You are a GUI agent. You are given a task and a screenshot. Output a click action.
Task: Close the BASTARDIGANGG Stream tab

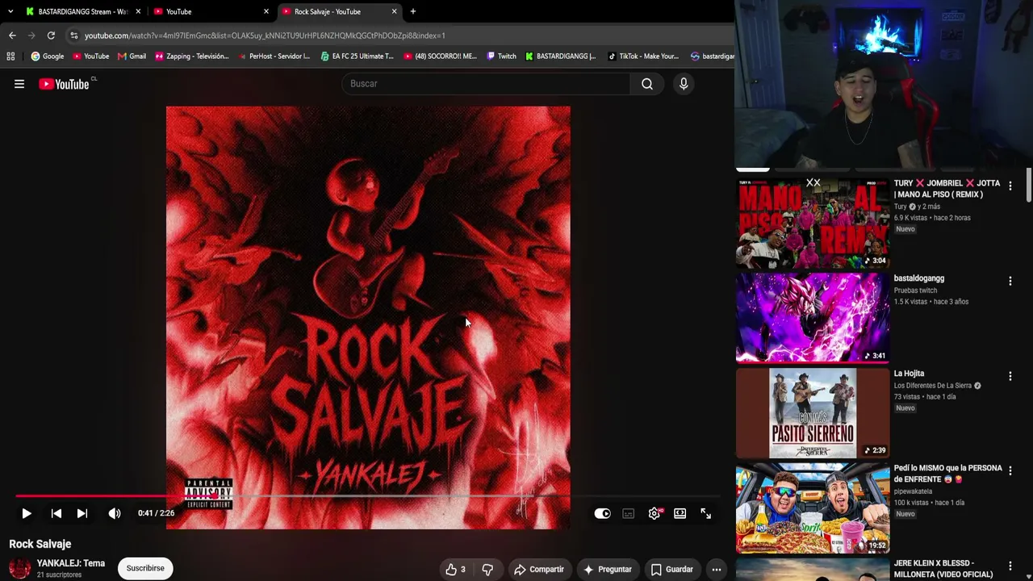(x=138, y=11)
